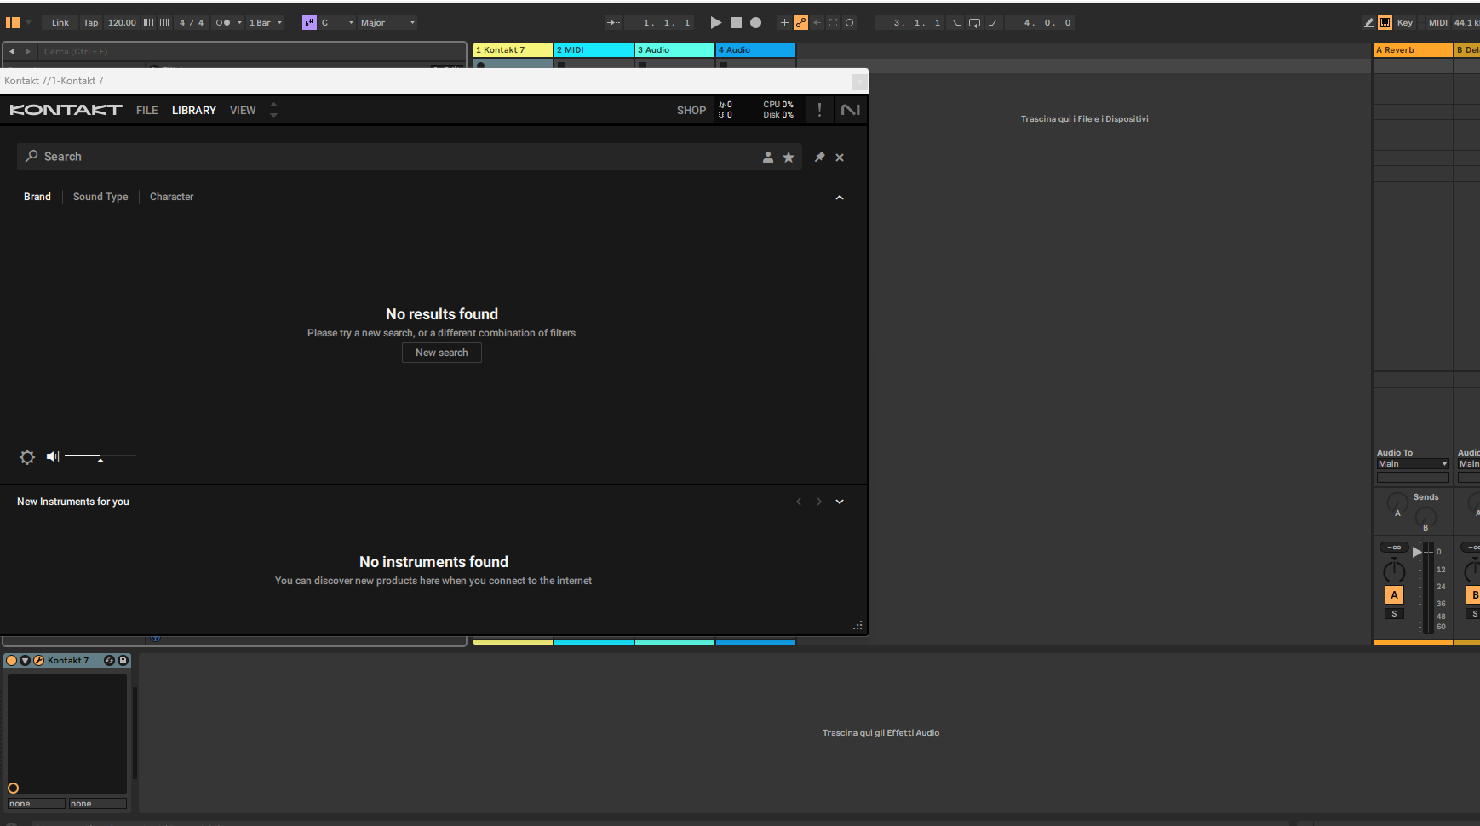Image resolution: width=1480 pixels, height=826 pixels.
Task: Select the 4 Audio track header
Action: (755, 50)
